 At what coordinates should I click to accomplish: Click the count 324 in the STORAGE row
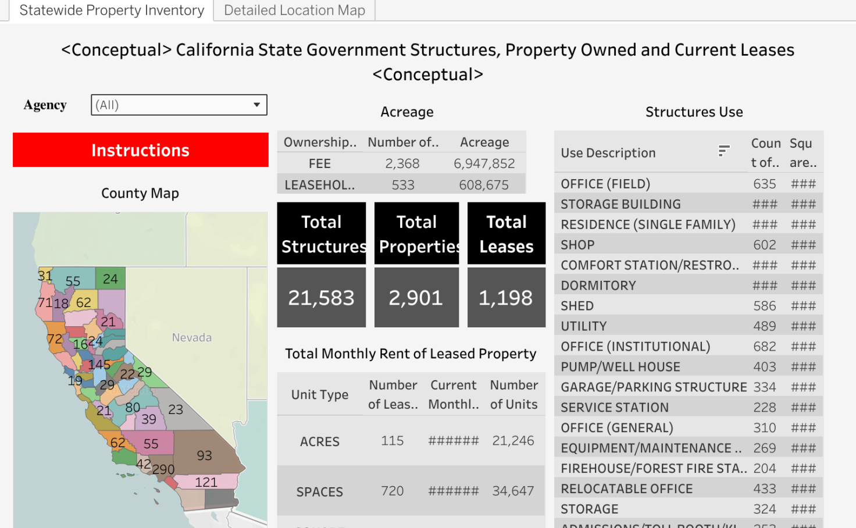[765, 509]
